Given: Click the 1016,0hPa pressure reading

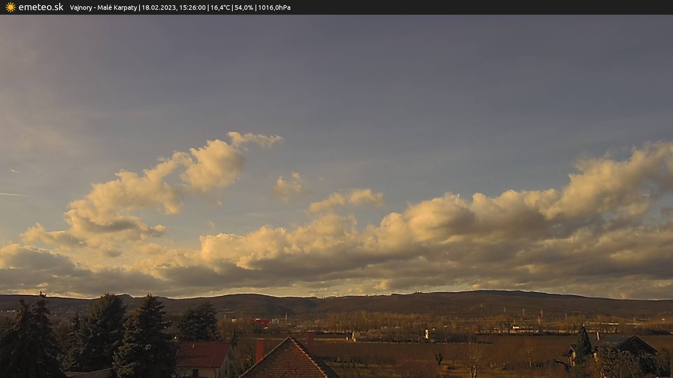Looking at the screenshot, I should point(274,8).
